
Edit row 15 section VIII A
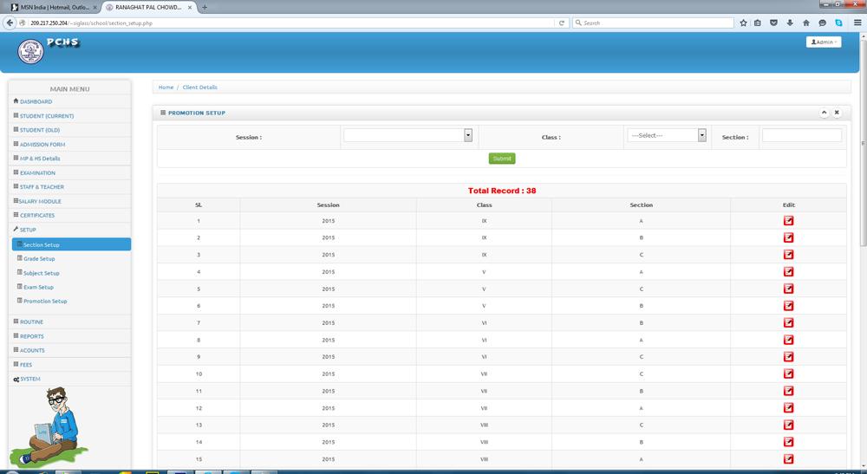tap(788, 459)
